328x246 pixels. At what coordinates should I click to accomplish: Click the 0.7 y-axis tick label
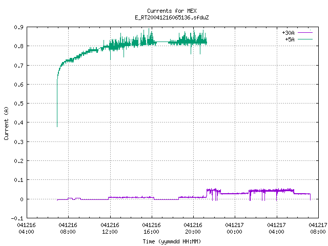[x=18, y=66]
